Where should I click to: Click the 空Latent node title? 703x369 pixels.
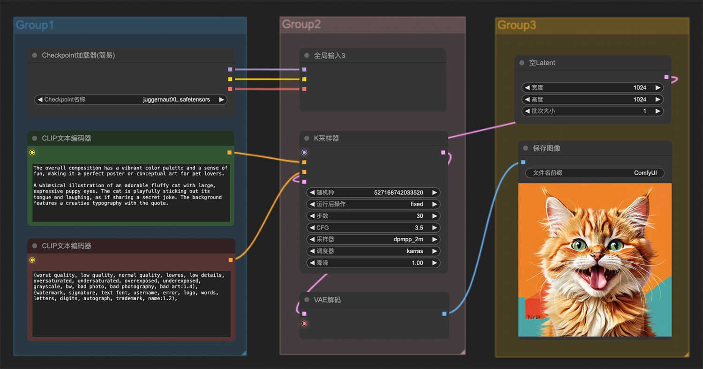[x=542, y=63]
